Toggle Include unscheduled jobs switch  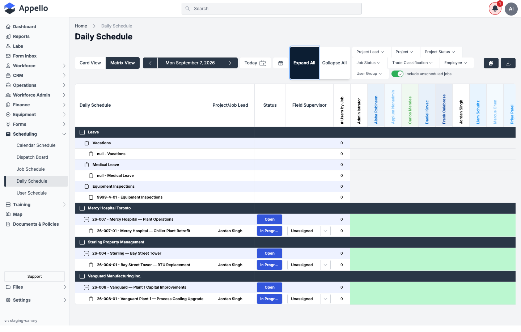pyautogui.click(x=397, y=74)
